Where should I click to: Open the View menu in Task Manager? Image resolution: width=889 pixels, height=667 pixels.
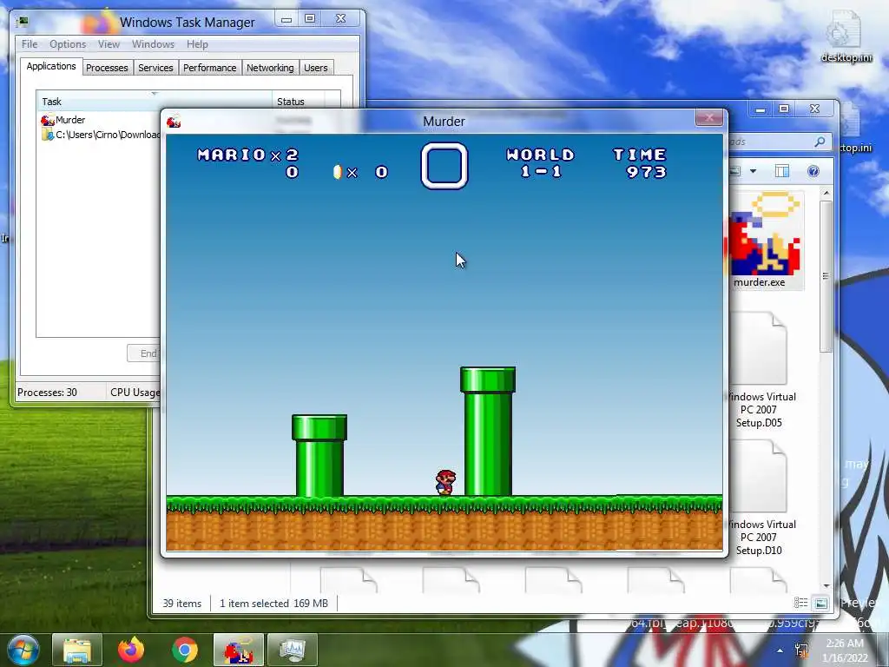pos(109,44)
